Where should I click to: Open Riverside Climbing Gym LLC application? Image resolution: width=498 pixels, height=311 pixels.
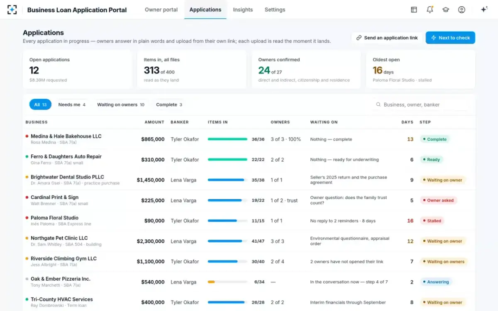click(x=63, y=258)
